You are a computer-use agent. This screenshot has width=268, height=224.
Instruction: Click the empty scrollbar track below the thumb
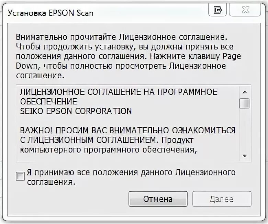coord(245,131)
